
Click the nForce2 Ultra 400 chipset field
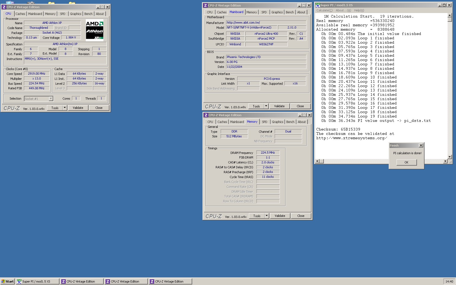(266, 34)
